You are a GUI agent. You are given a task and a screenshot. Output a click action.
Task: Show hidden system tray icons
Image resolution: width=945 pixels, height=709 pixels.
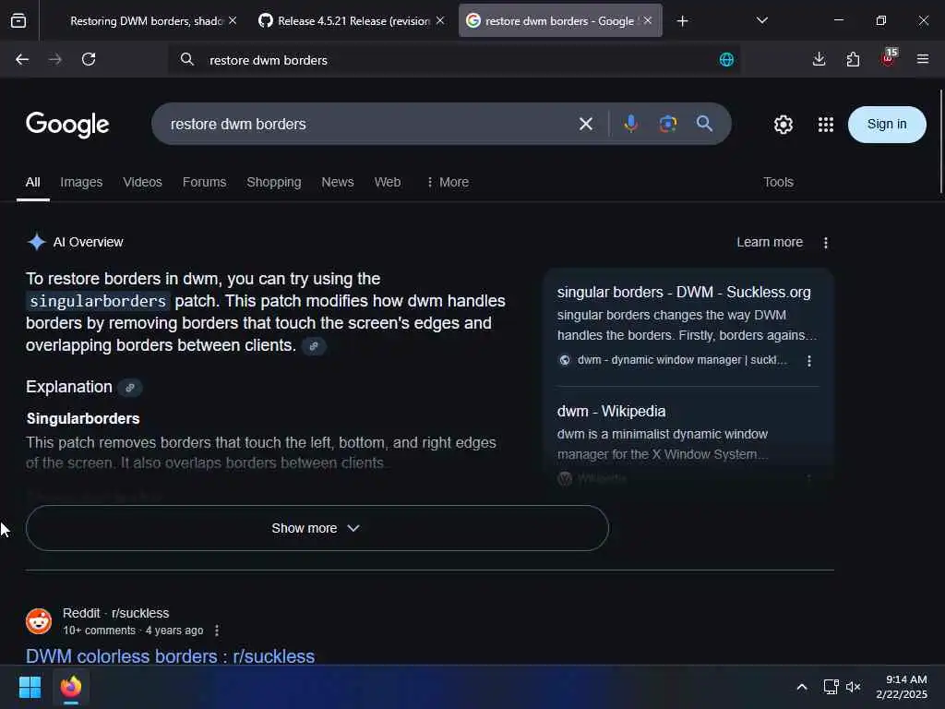(x=802, y=687)
